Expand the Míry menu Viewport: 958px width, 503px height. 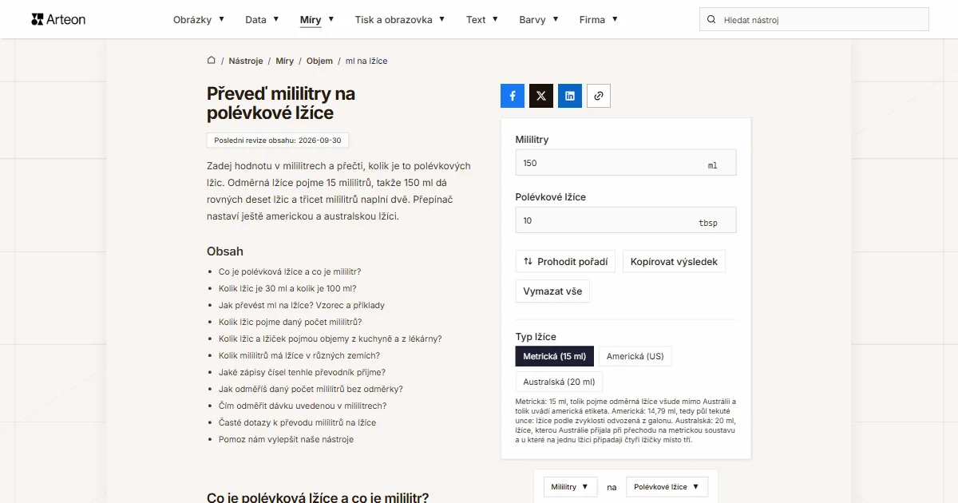(317, 20)
